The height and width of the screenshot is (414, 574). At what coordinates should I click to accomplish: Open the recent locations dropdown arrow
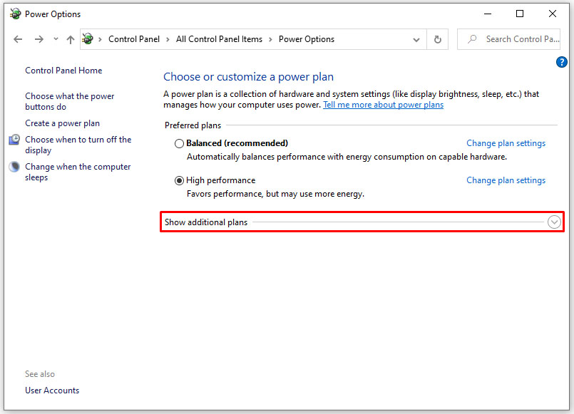56,38
